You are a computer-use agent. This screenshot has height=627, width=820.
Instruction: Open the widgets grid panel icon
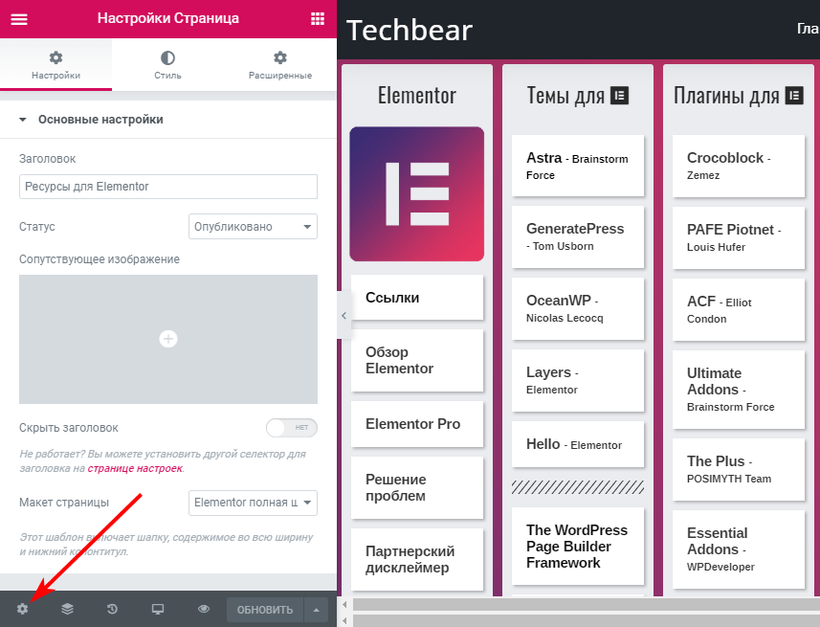(x=318, y=19)
